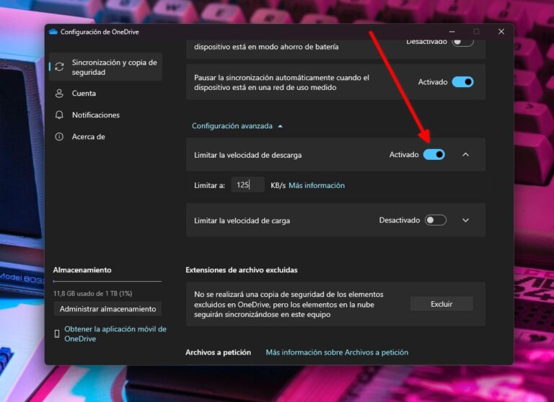The image size is (554, 402).
Task: Click the sync arrows icon in sidebar
Action: point(59,67)
